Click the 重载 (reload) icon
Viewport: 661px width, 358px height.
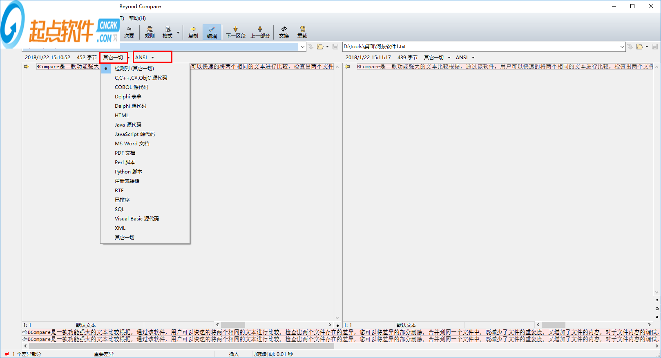[302, 32]
